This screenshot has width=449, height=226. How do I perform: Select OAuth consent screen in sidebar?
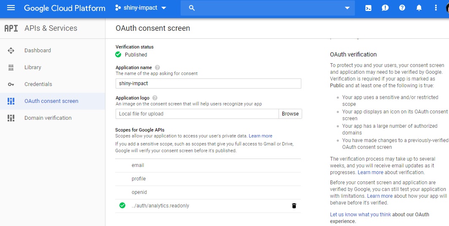click(52, 101)
